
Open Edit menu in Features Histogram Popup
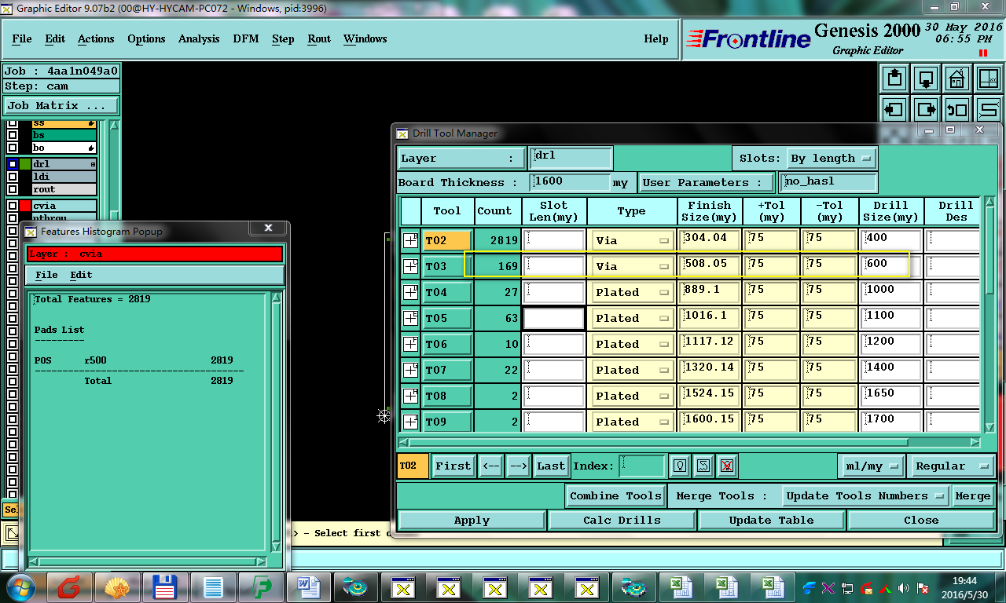(81, 275)
